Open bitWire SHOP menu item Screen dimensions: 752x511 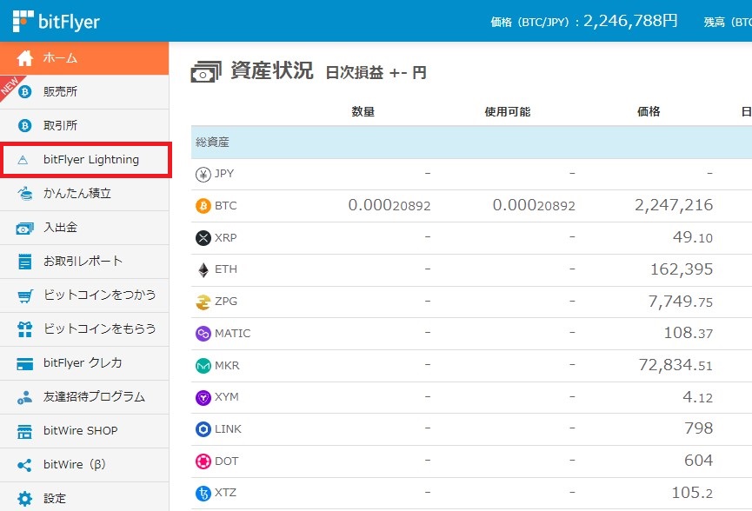[x=84, y=431]
